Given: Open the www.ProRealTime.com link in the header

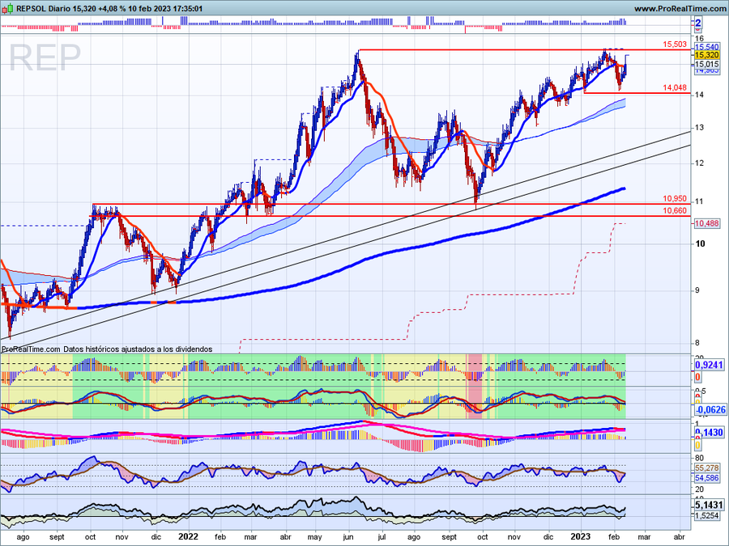Looking at the screenshot, I should 680,8.
